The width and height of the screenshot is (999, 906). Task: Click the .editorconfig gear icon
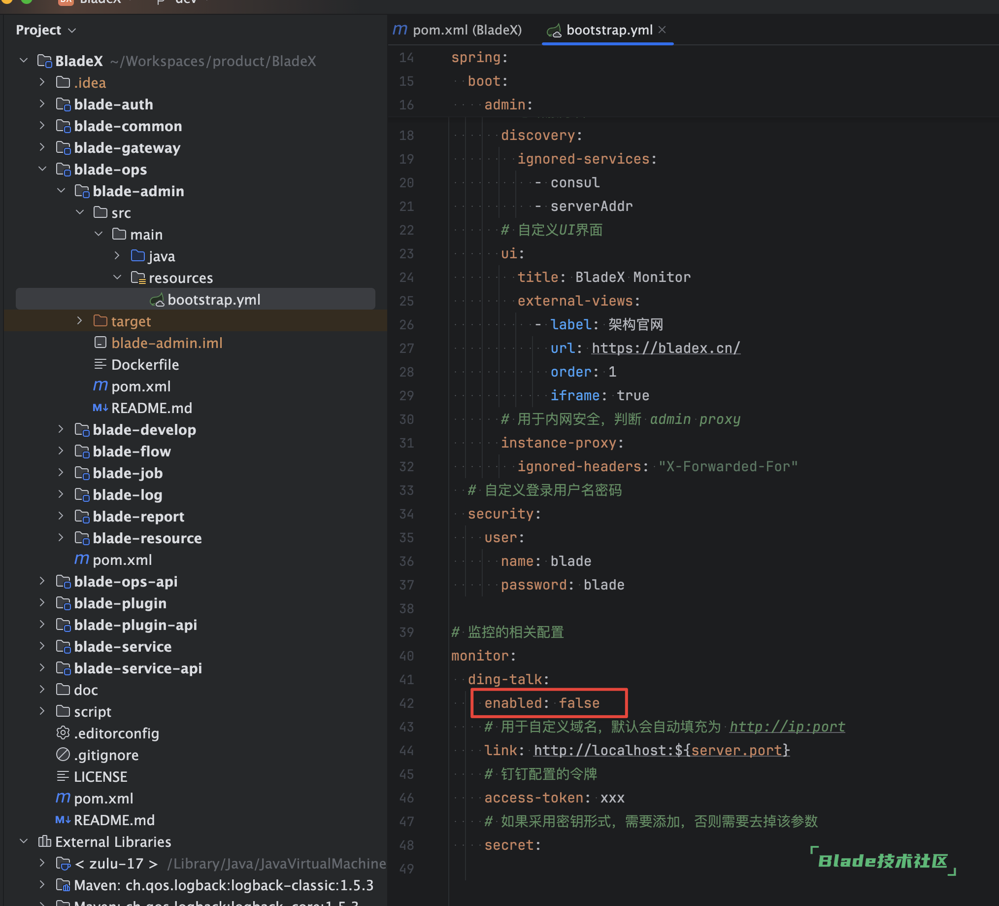[x=63, y=733]
